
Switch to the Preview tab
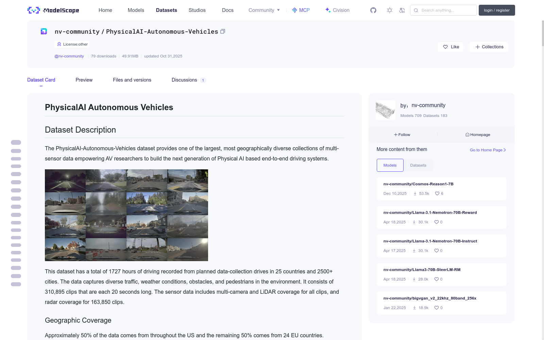84,80
